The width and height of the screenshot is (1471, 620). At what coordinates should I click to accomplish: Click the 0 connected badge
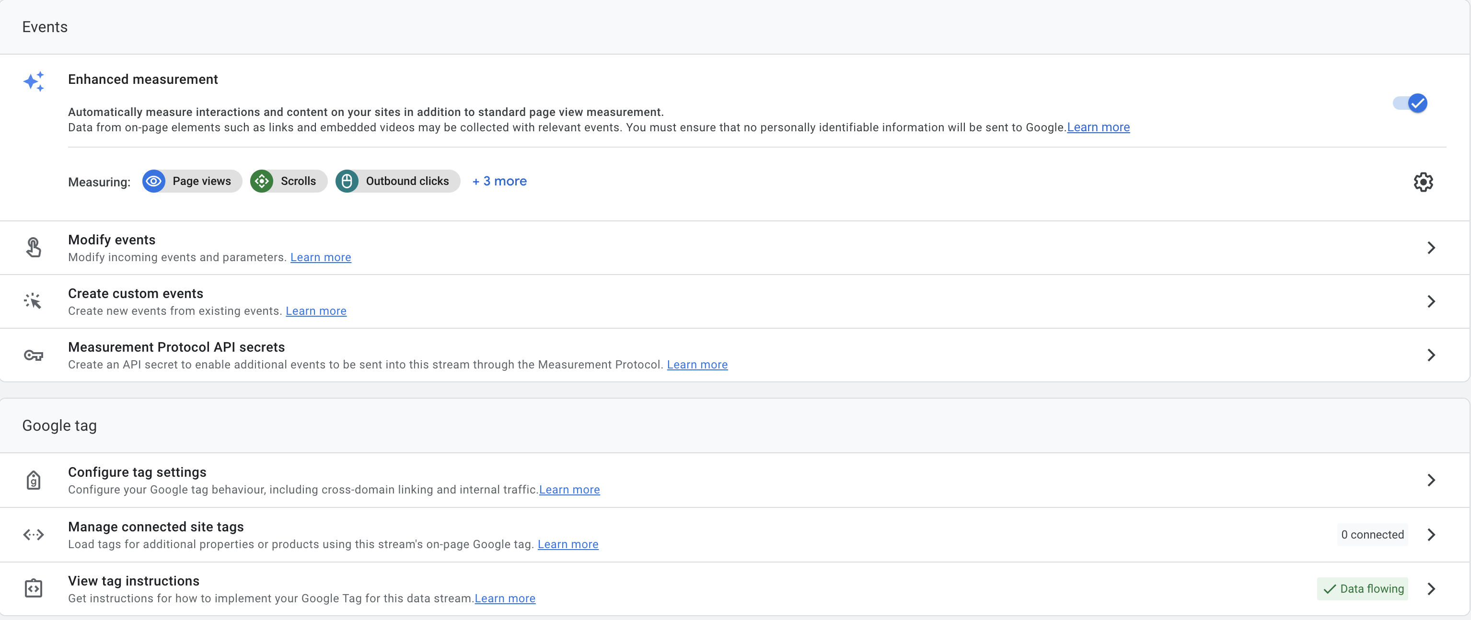coord(1372,535)
